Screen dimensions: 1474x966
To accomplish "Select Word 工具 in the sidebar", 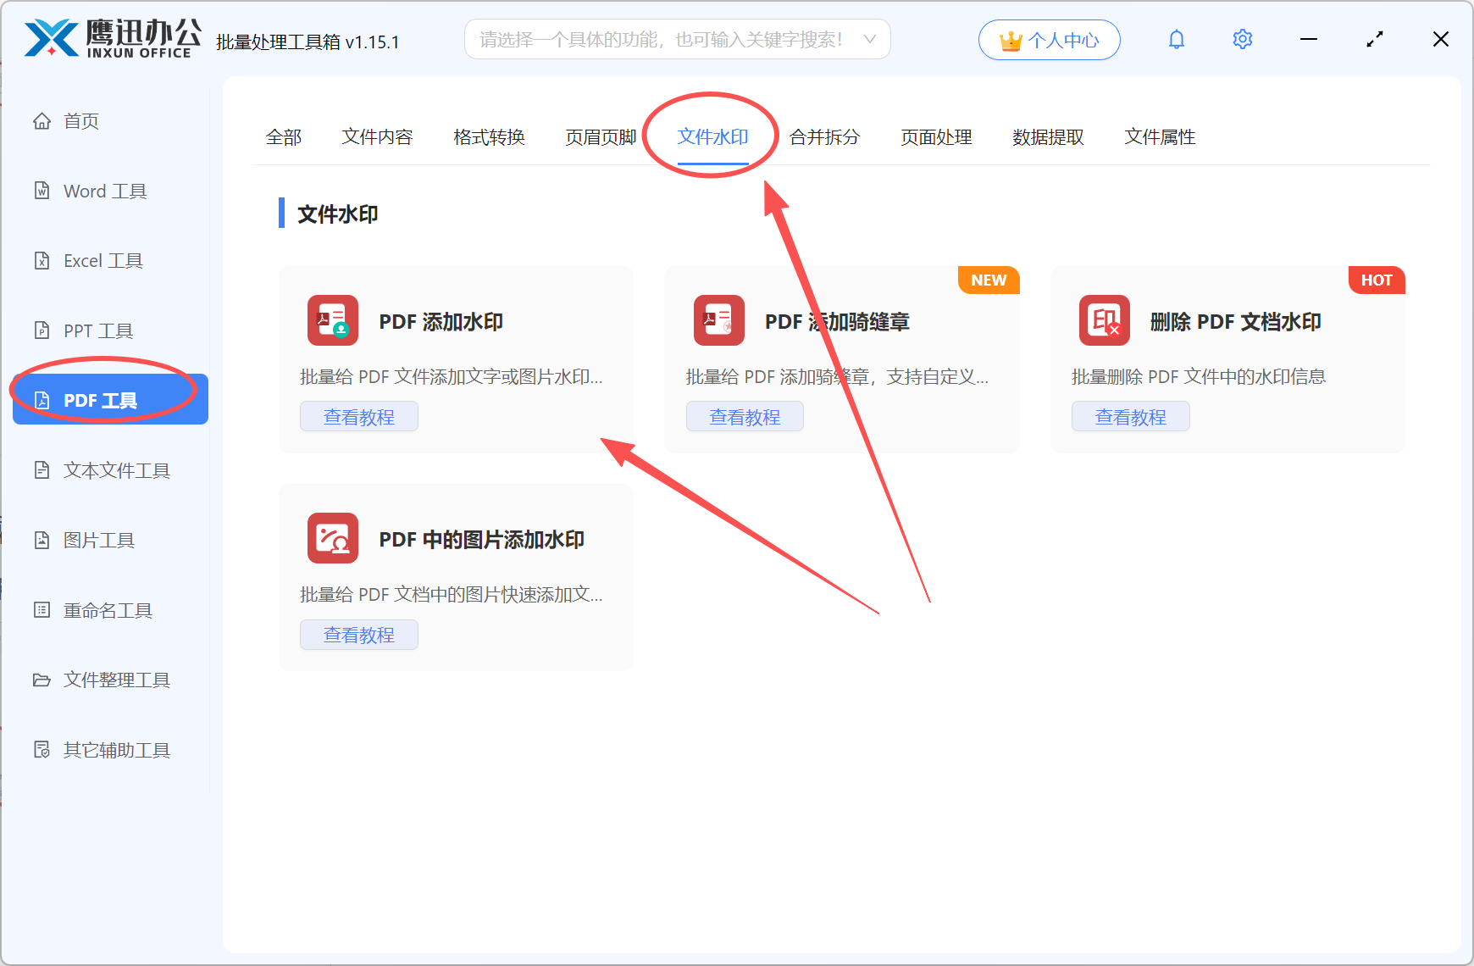I will point(103,191).
